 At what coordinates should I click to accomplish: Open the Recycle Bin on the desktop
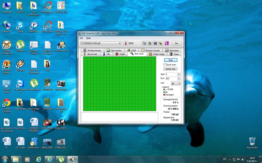(252, 141)
